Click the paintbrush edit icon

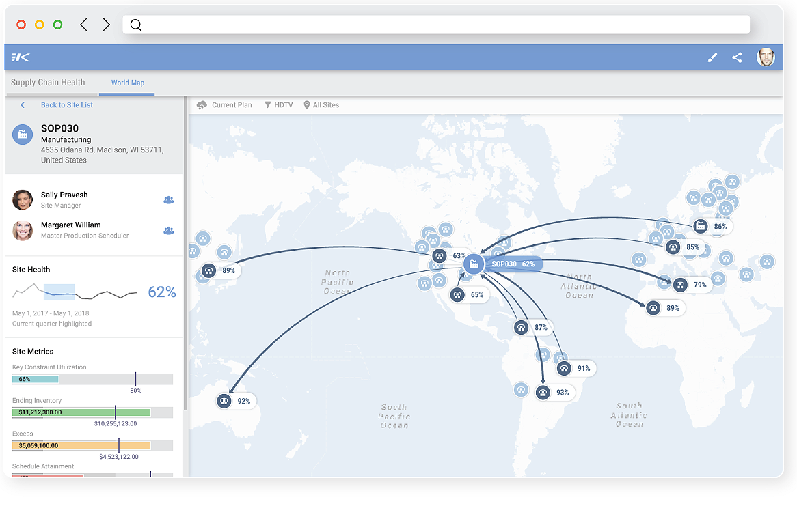tap(712, 58)
